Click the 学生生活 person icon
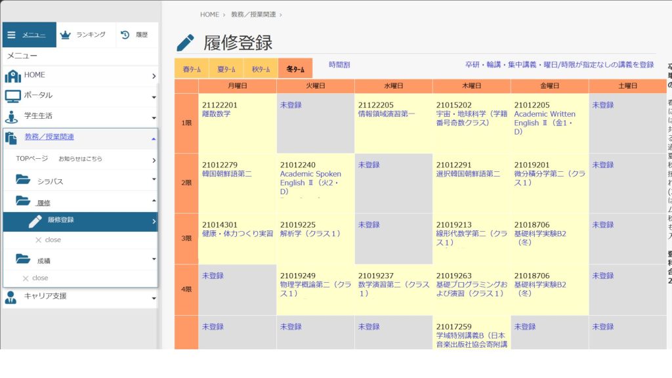The image size is (672, 378). [11, 117]
